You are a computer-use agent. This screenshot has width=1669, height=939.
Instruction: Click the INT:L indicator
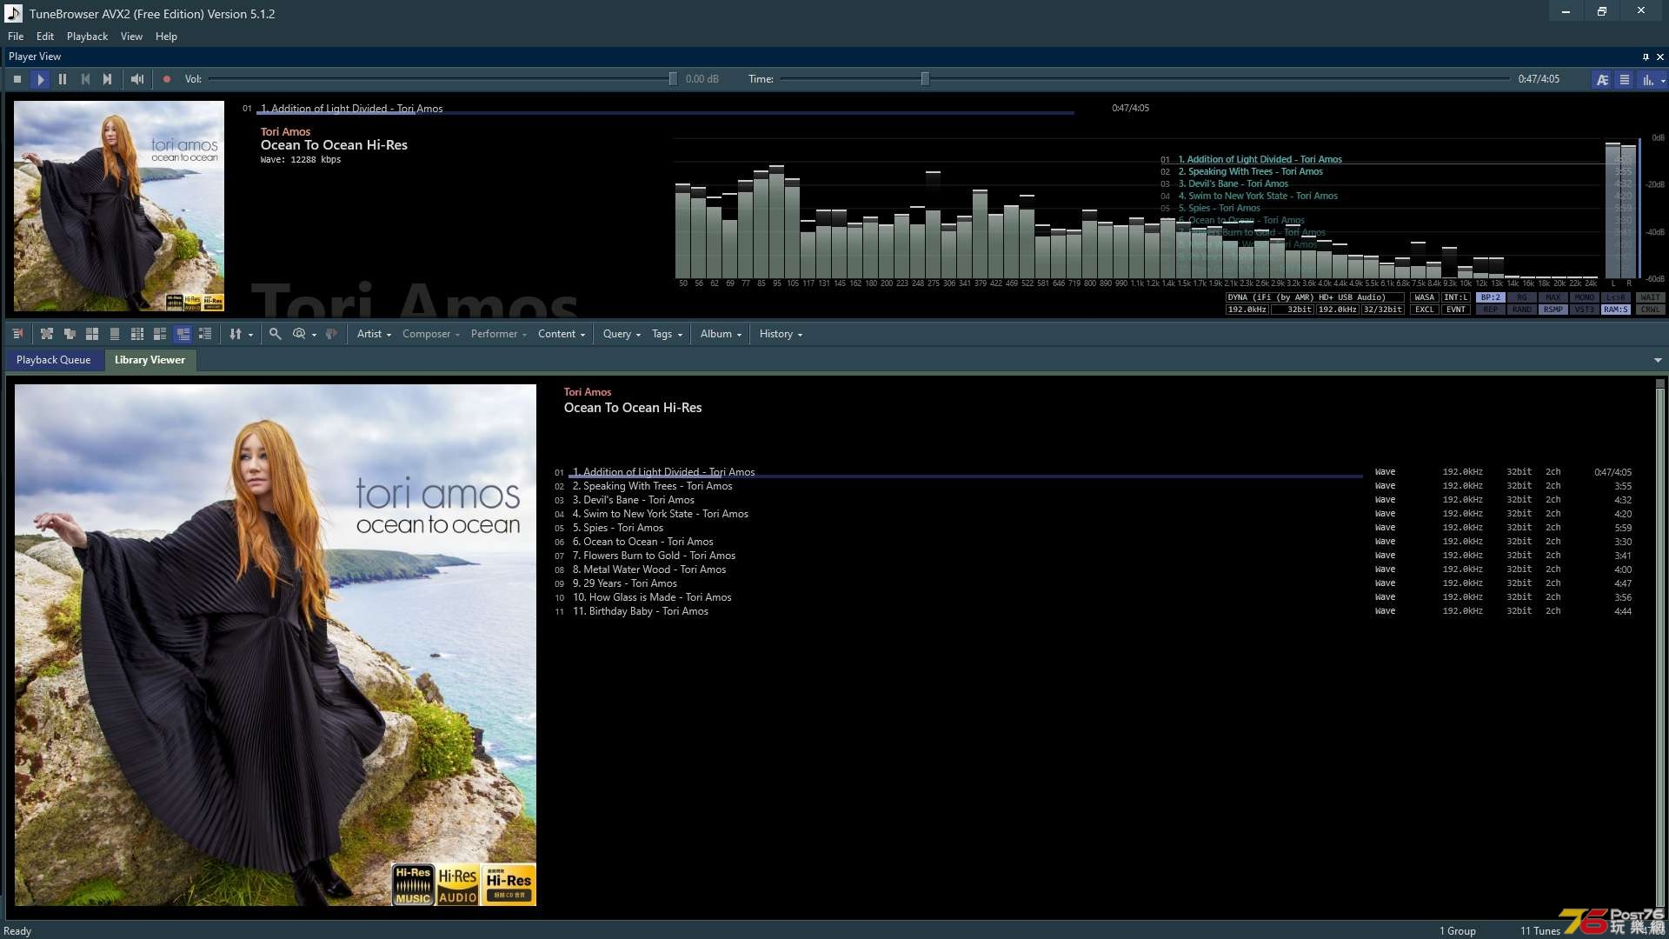pyautogui.click(x=1455, y=297)
